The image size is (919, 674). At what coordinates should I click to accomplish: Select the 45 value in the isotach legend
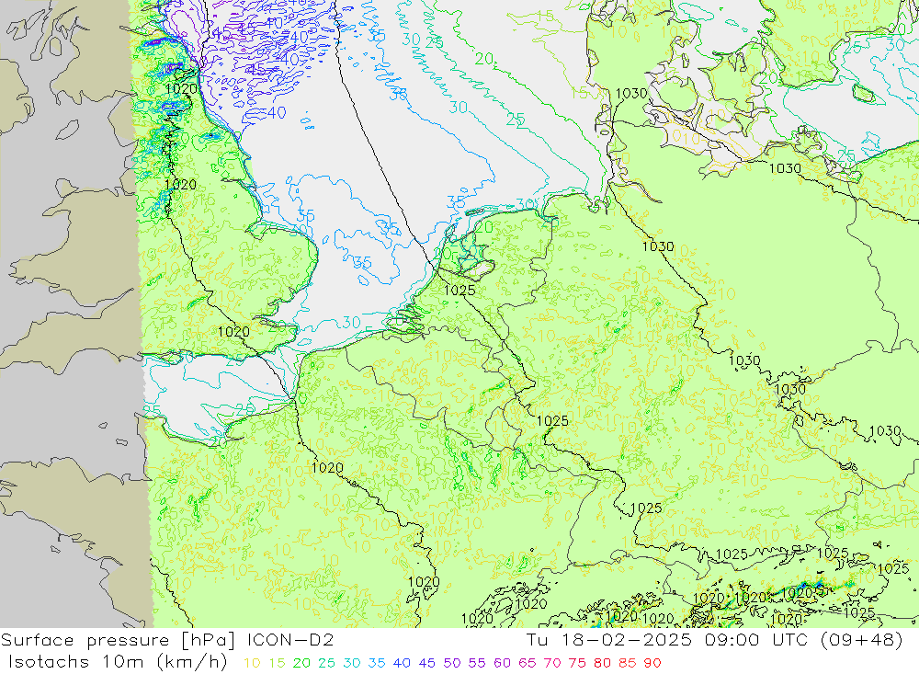pyautogui.click(x=427, y=663)
